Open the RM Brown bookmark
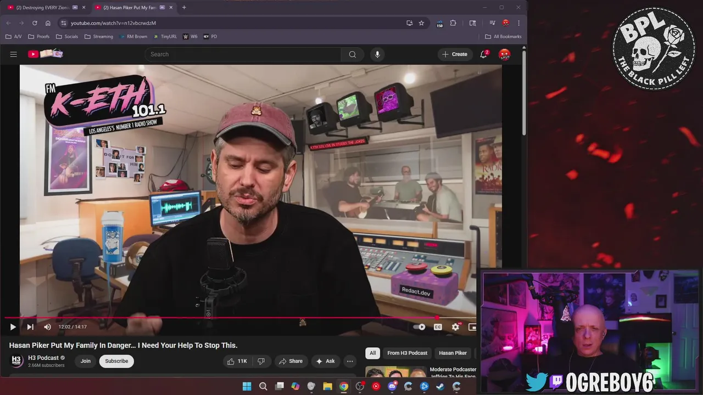Viewport: 703px width, 395px height. pyautogui.click(x=133, y=37)
